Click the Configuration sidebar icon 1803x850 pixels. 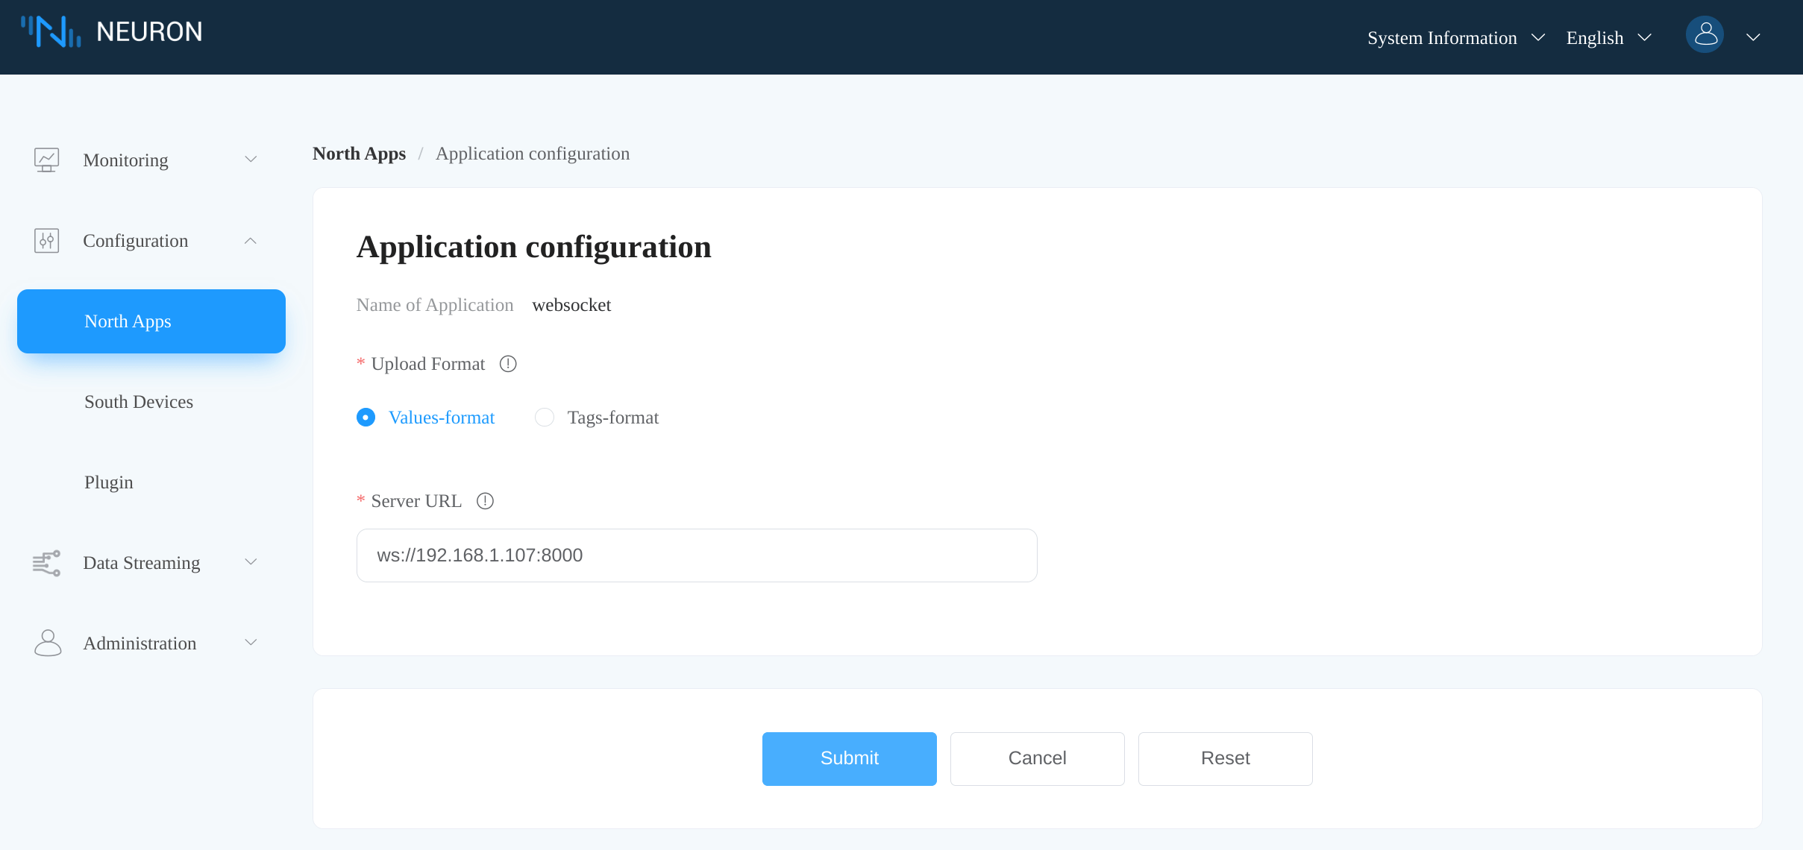[46, 240]
